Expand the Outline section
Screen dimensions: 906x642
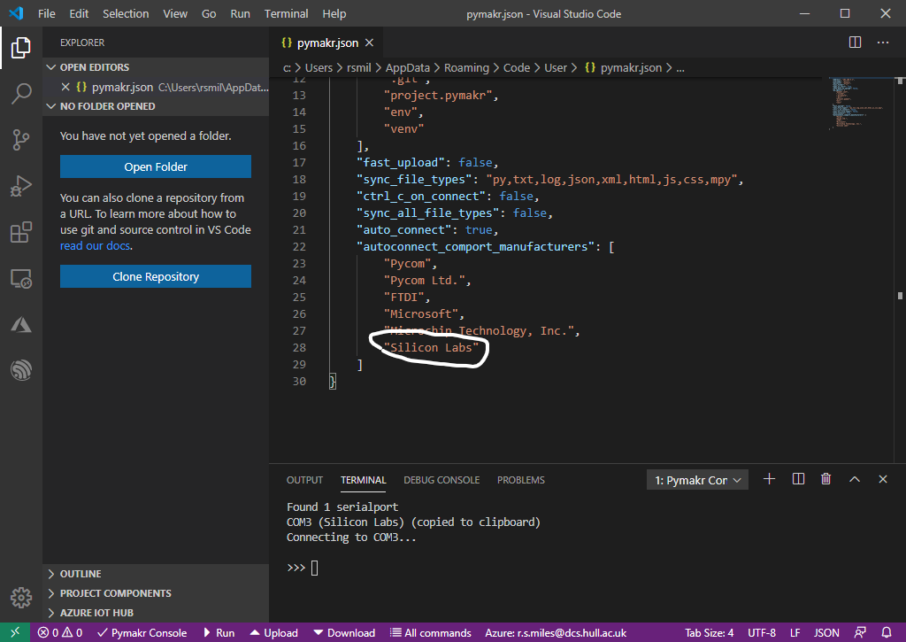point(157,574)
